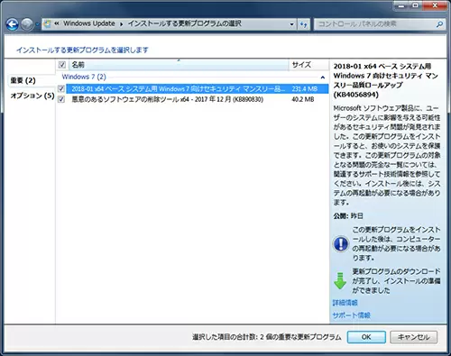
Task: Uncheck the 2018-01 security rollup checkbox
Action: [x=61, y=88]
